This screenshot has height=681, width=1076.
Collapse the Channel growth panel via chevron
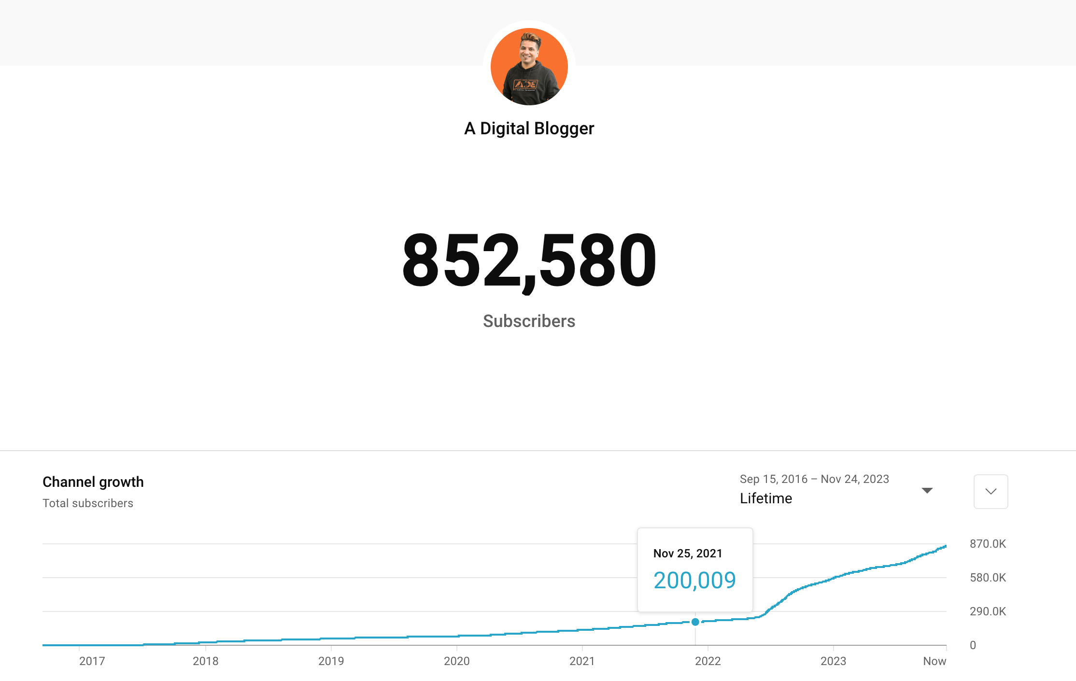pos(991,492)
